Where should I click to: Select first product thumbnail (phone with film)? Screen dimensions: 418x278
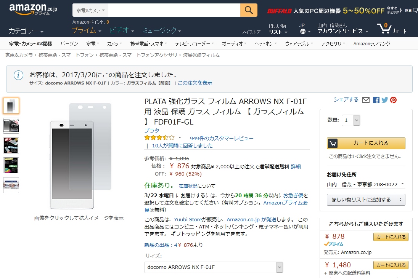pyautogui.click(x=11, y=106)
